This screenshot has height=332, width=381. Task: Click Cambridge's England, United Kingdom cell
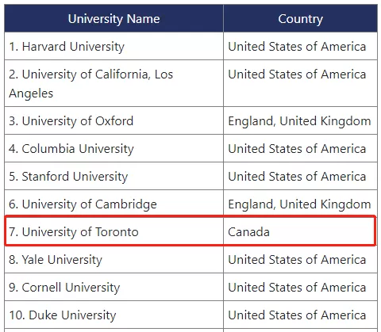(x=300, y=204)
